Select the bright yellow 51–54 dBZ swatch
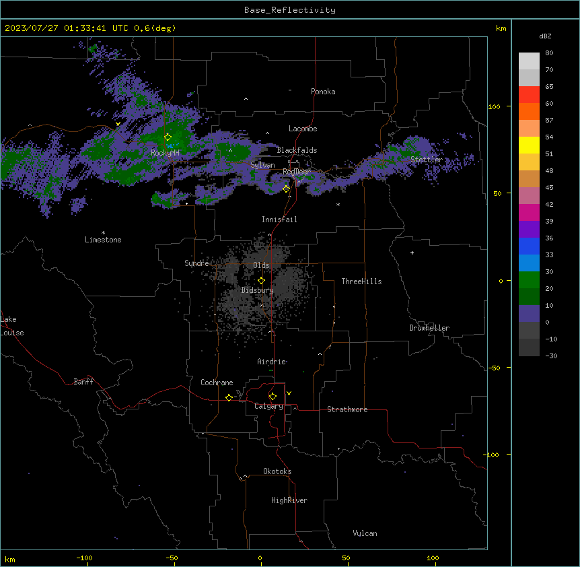The image size is (580, 567). coord(529,145)
